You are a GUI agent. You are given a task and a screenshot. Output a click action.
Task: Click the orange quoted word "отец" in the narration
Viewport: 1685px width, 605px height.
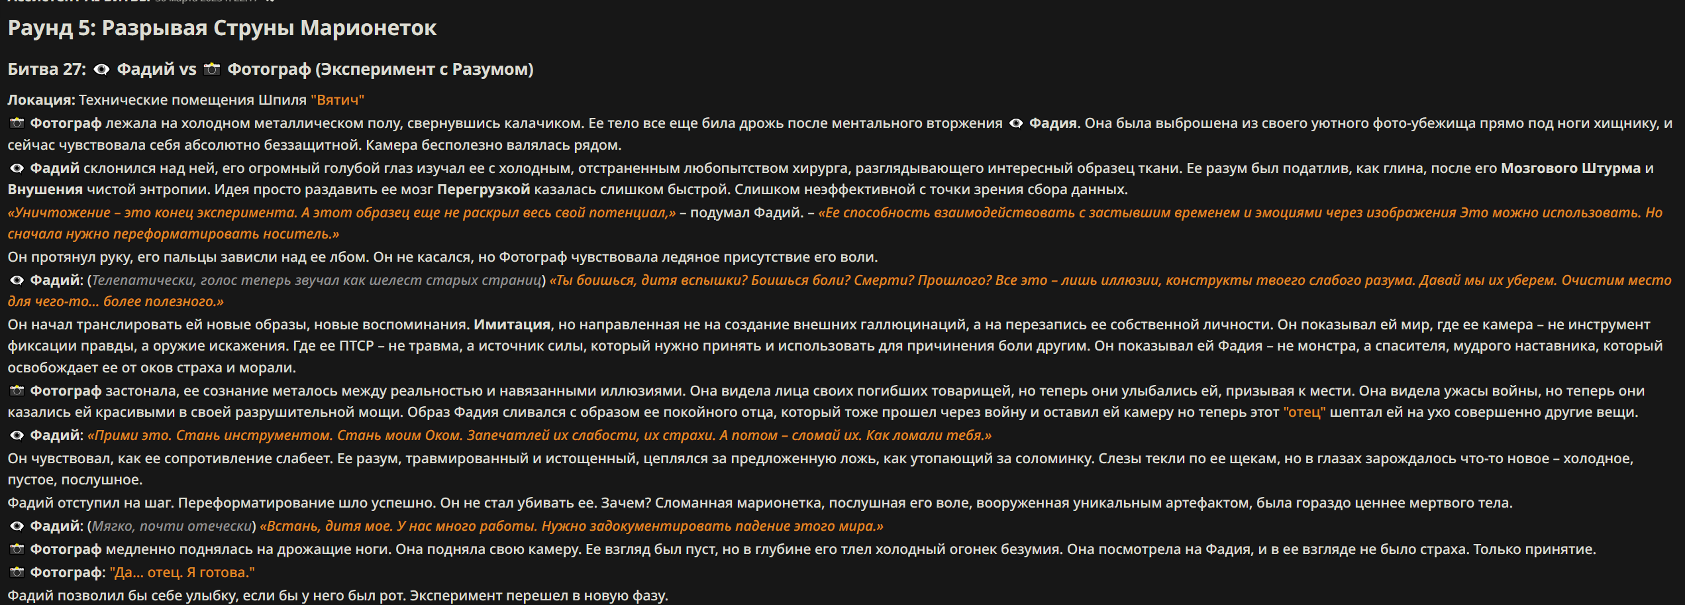1304,412
